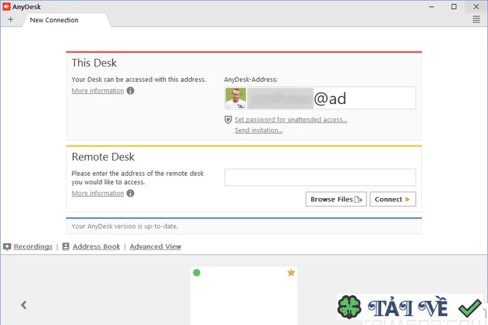Click the shield icon for unattended access
This screenshot has height=325, width=488.
(228, 120)
